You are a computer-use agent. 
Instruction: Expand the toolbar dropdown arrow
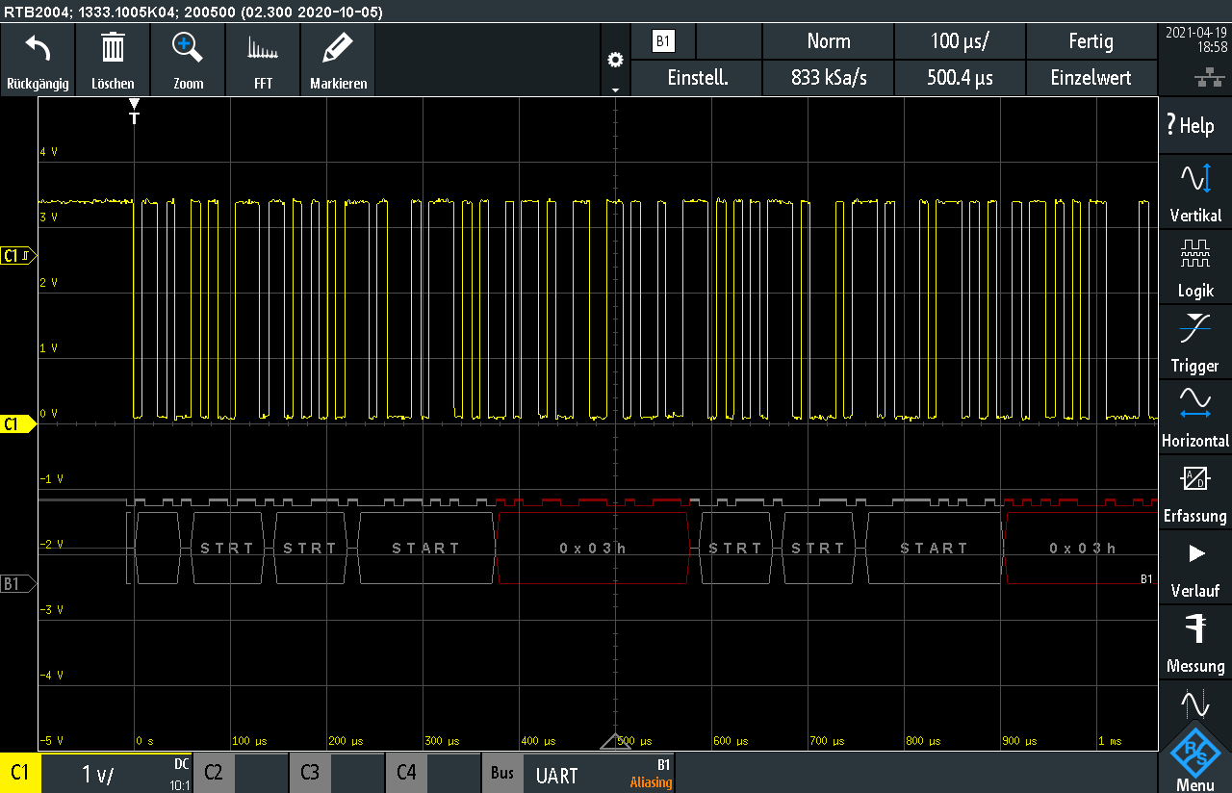[615, 90]
